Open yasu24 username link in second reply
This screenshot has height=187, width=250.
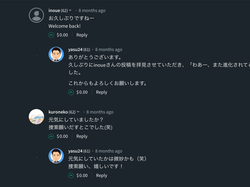tap(75, 151)
